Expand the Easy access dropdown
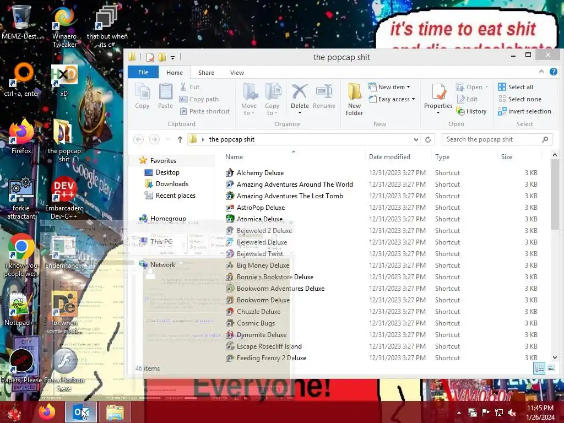Image resolution: width=564 pixels, height=423 pixels. [392, 99]
